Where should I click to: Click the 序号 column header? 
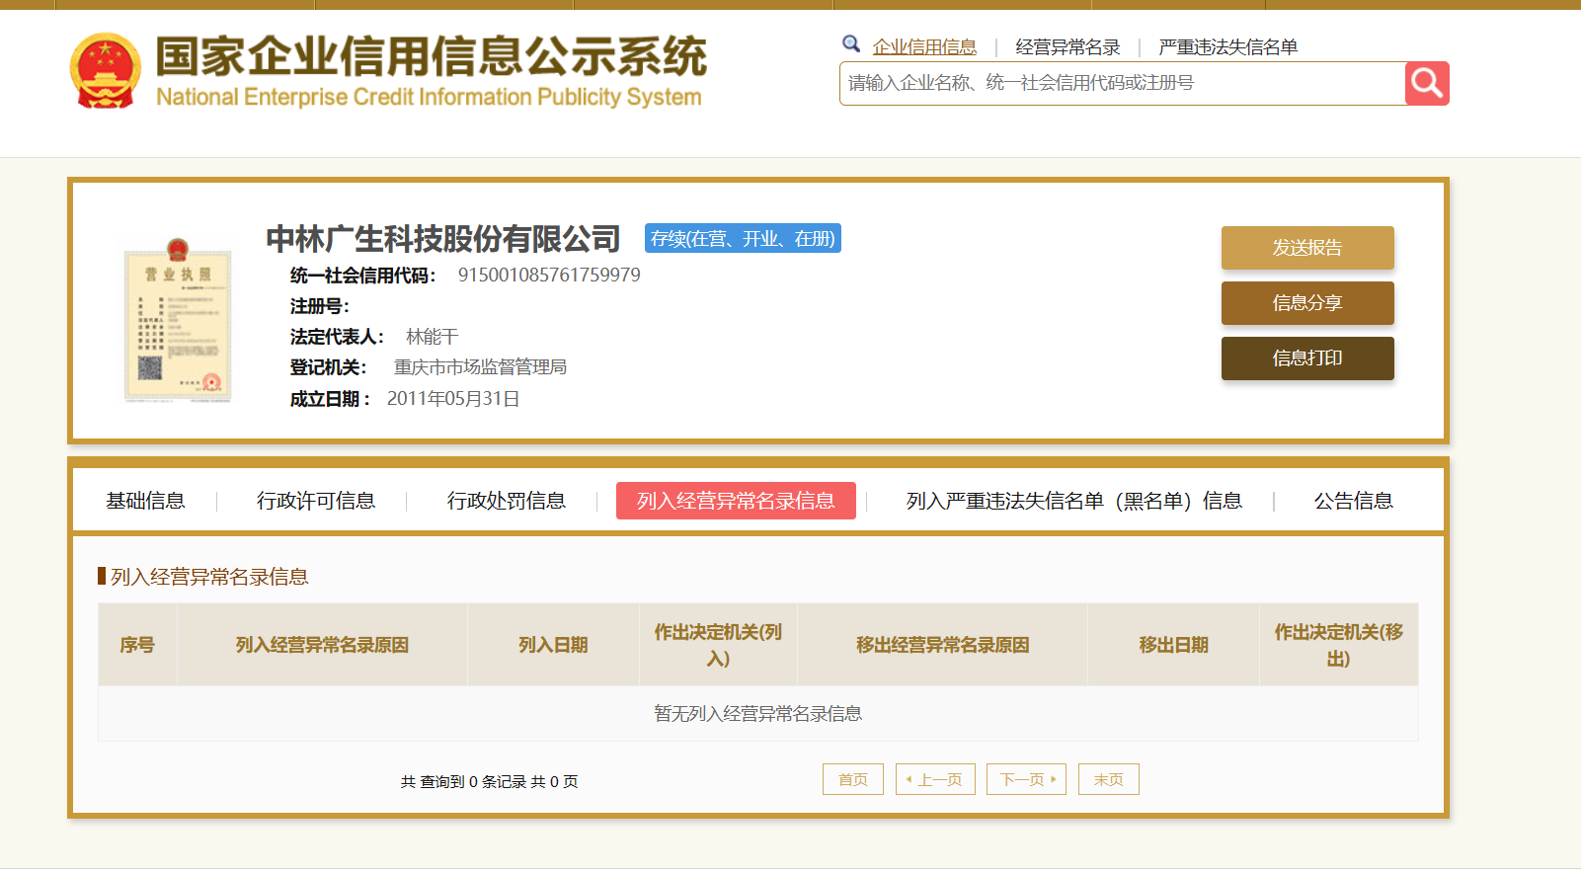coord(137,645)
